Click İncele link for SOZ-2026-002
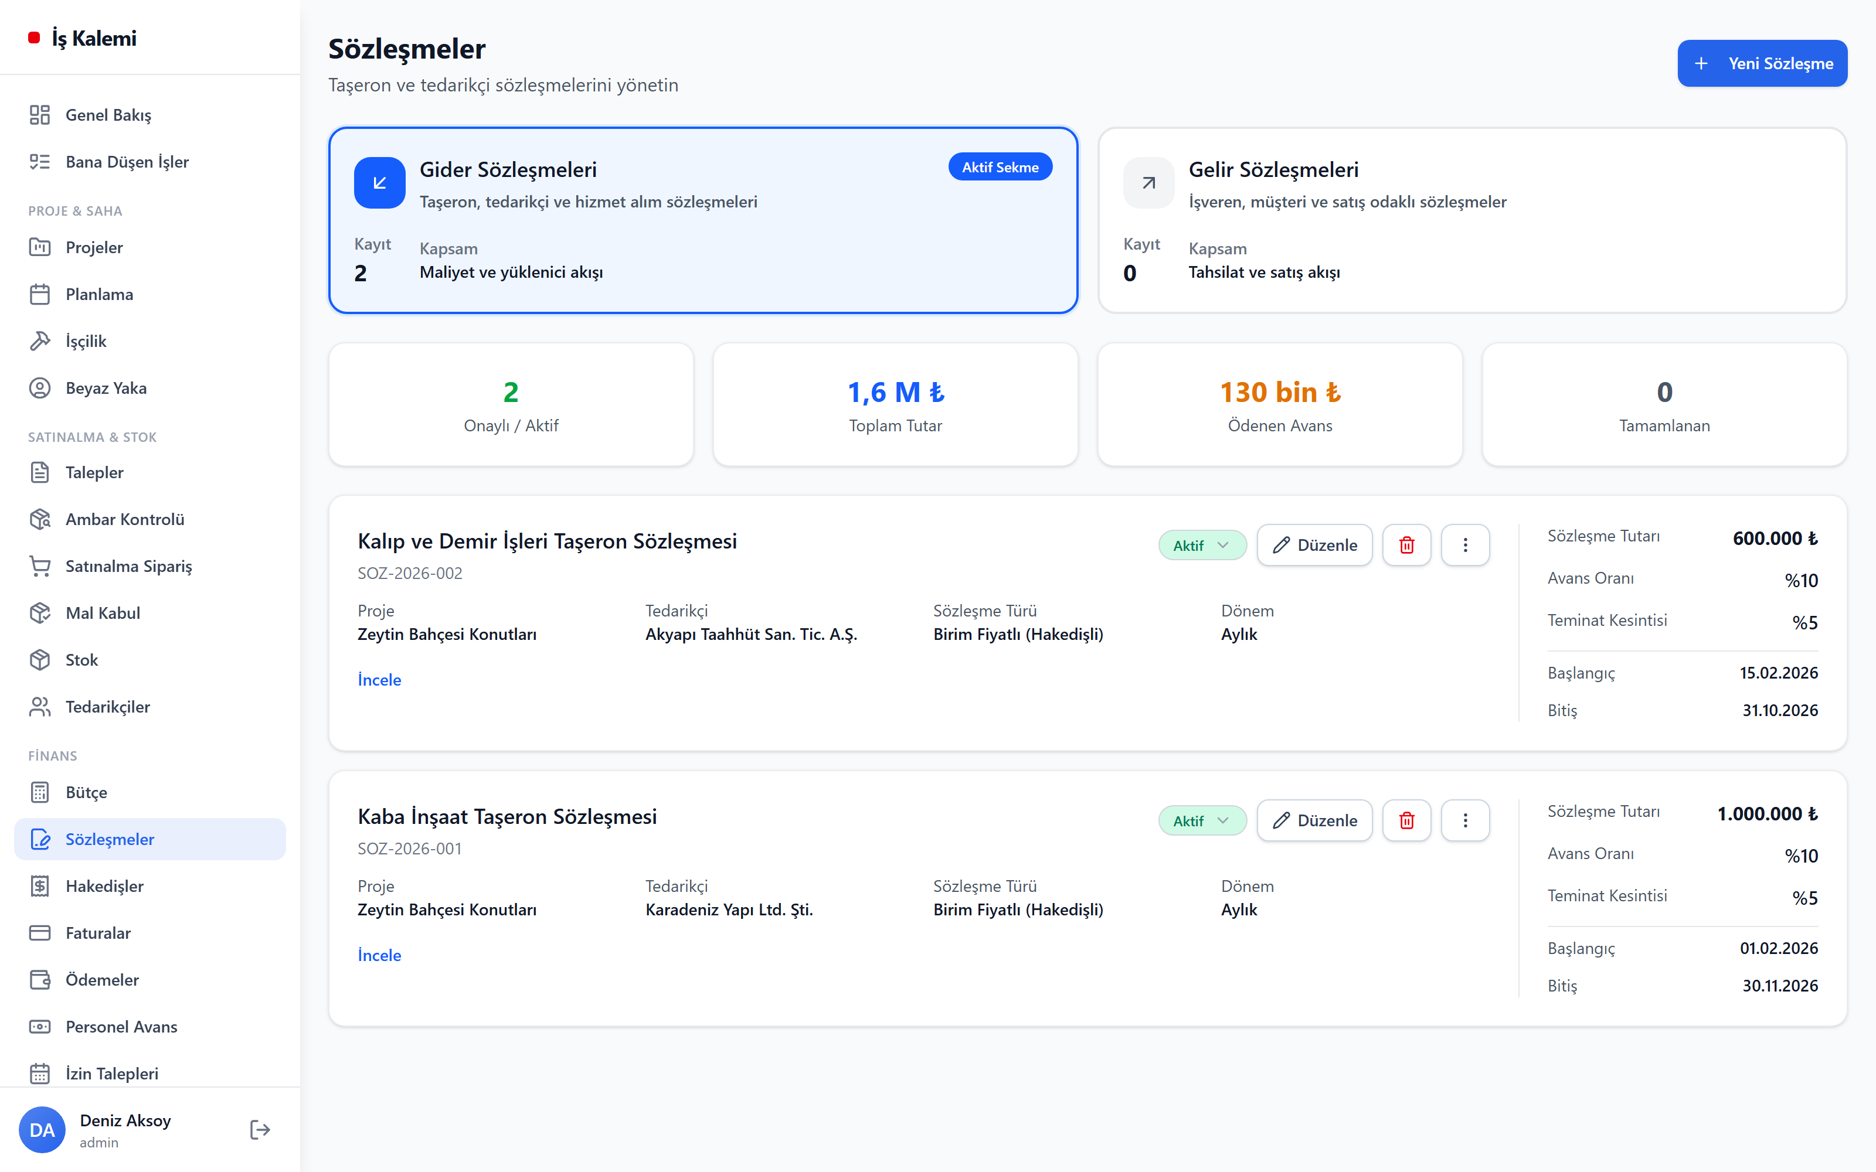The image size is (1876, 1172). [x=379, y=680]
